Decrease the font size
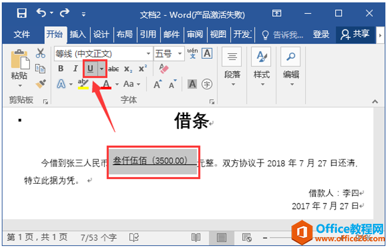The width and height of the screenshot is (389, 249). pyautogui.click(x=173, y=84)
